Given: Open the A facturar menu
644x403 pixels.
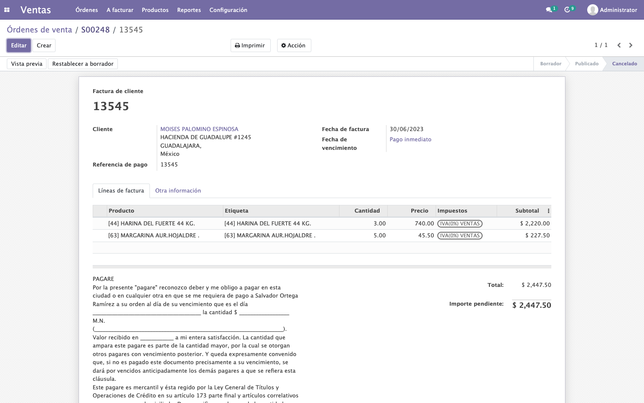Looking at the screenshot, I should (120, 10).
